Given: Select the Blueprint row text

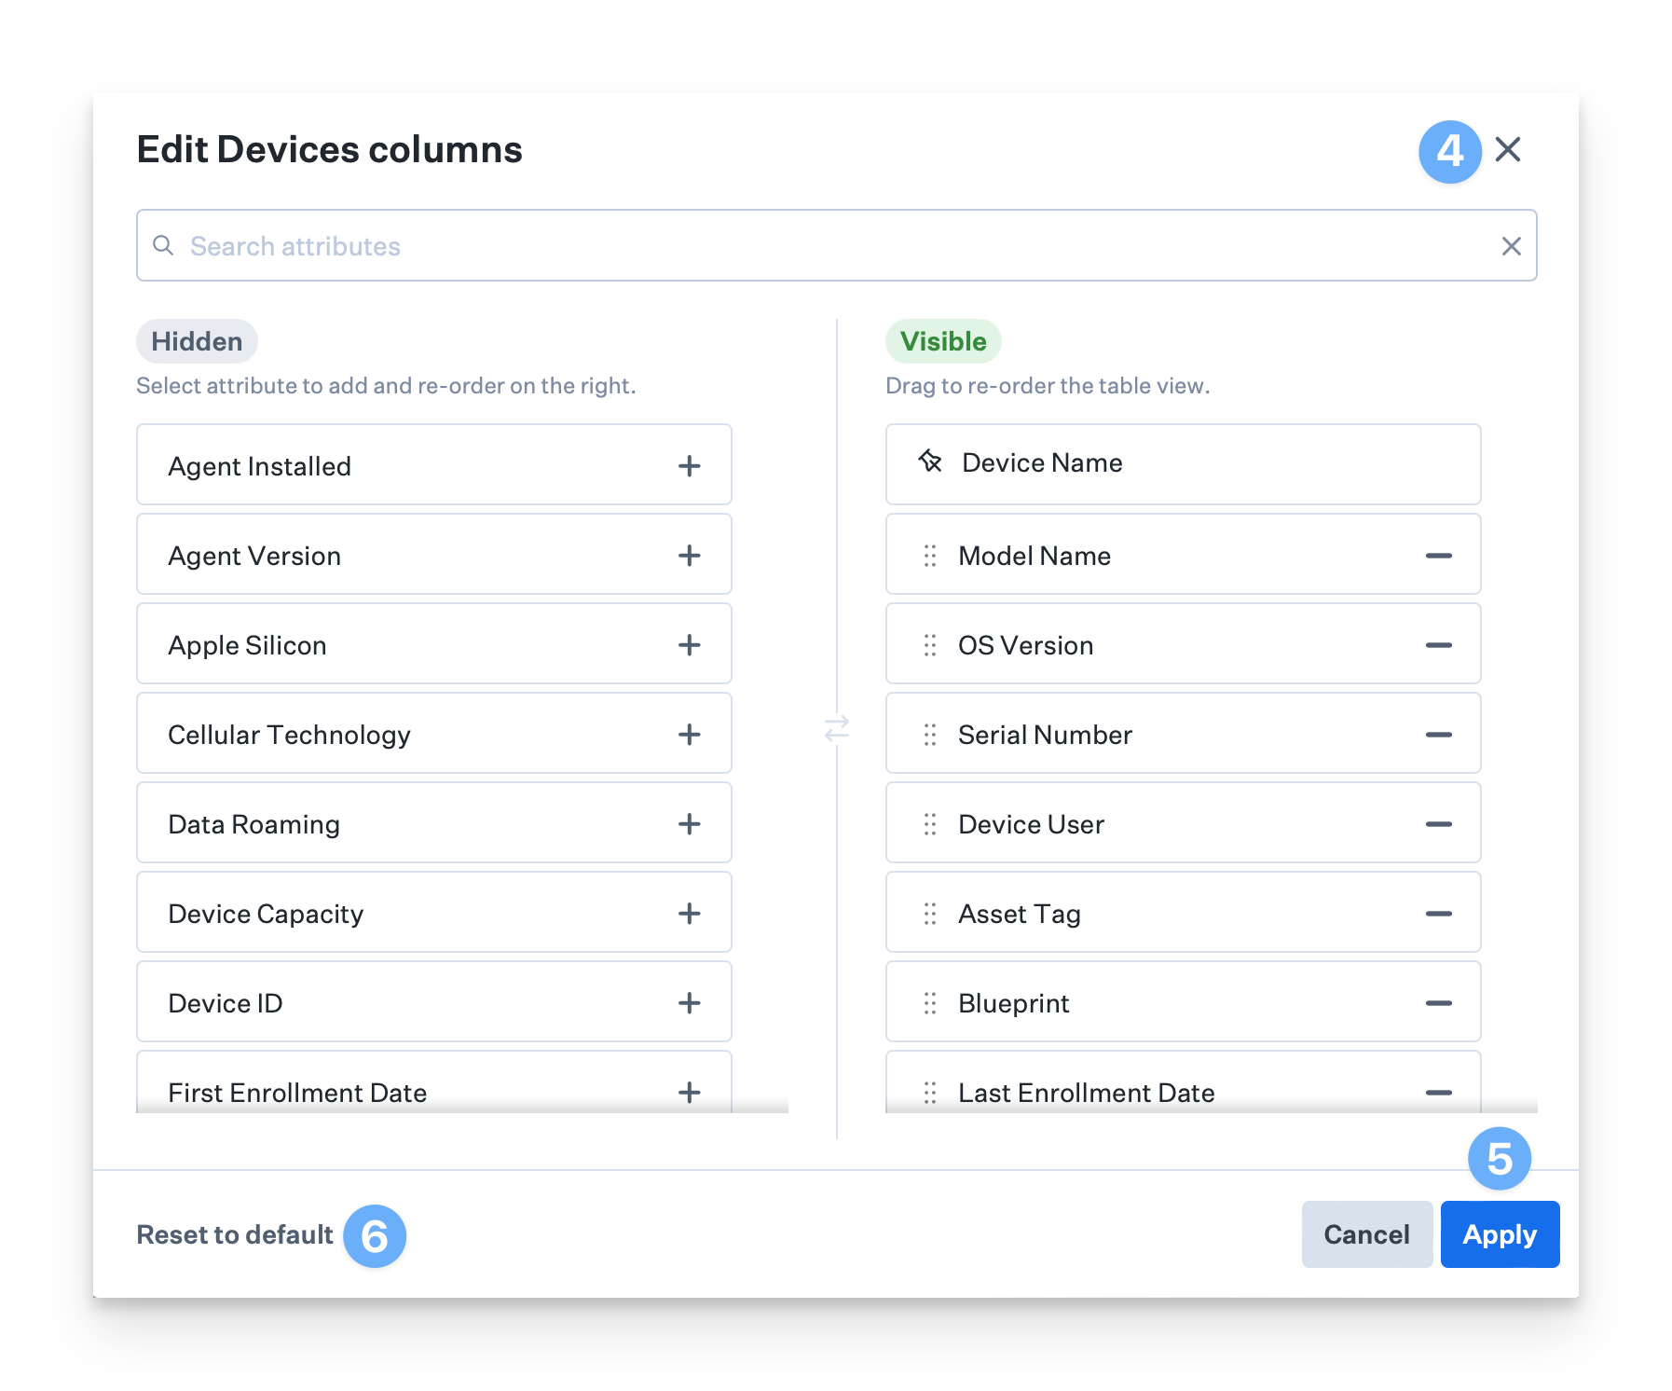Looking at the screenshot, I should click(1013, 1003).
